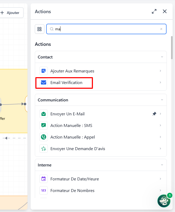Collapse the Interne section
Viewport: 175px width, 212px height.
(162, 165)
